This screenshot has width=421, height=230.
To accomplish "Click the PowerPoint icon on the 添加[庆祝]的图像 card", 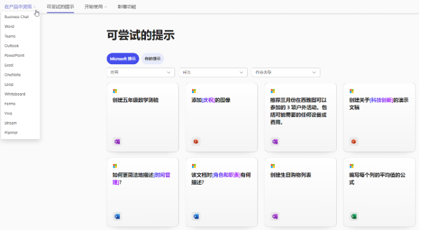I will 196,142.
